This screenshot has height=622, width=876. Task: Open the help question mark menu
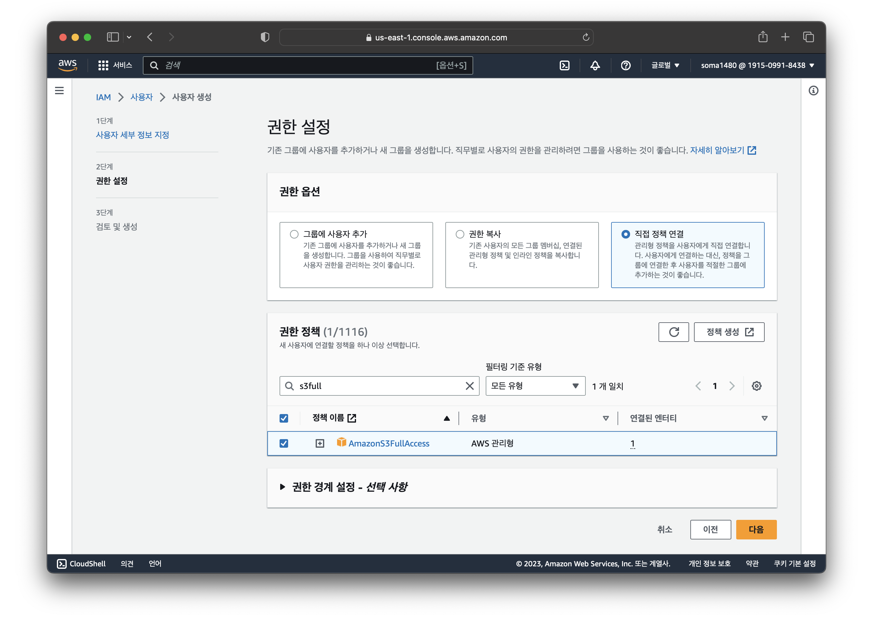tap(625, 65)
